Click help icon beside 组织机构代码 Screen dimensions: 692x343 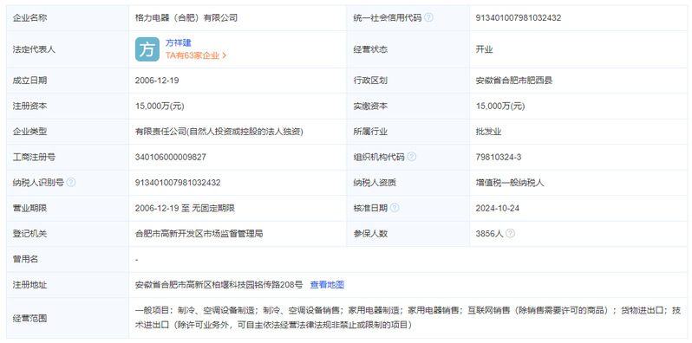point(411,157)
